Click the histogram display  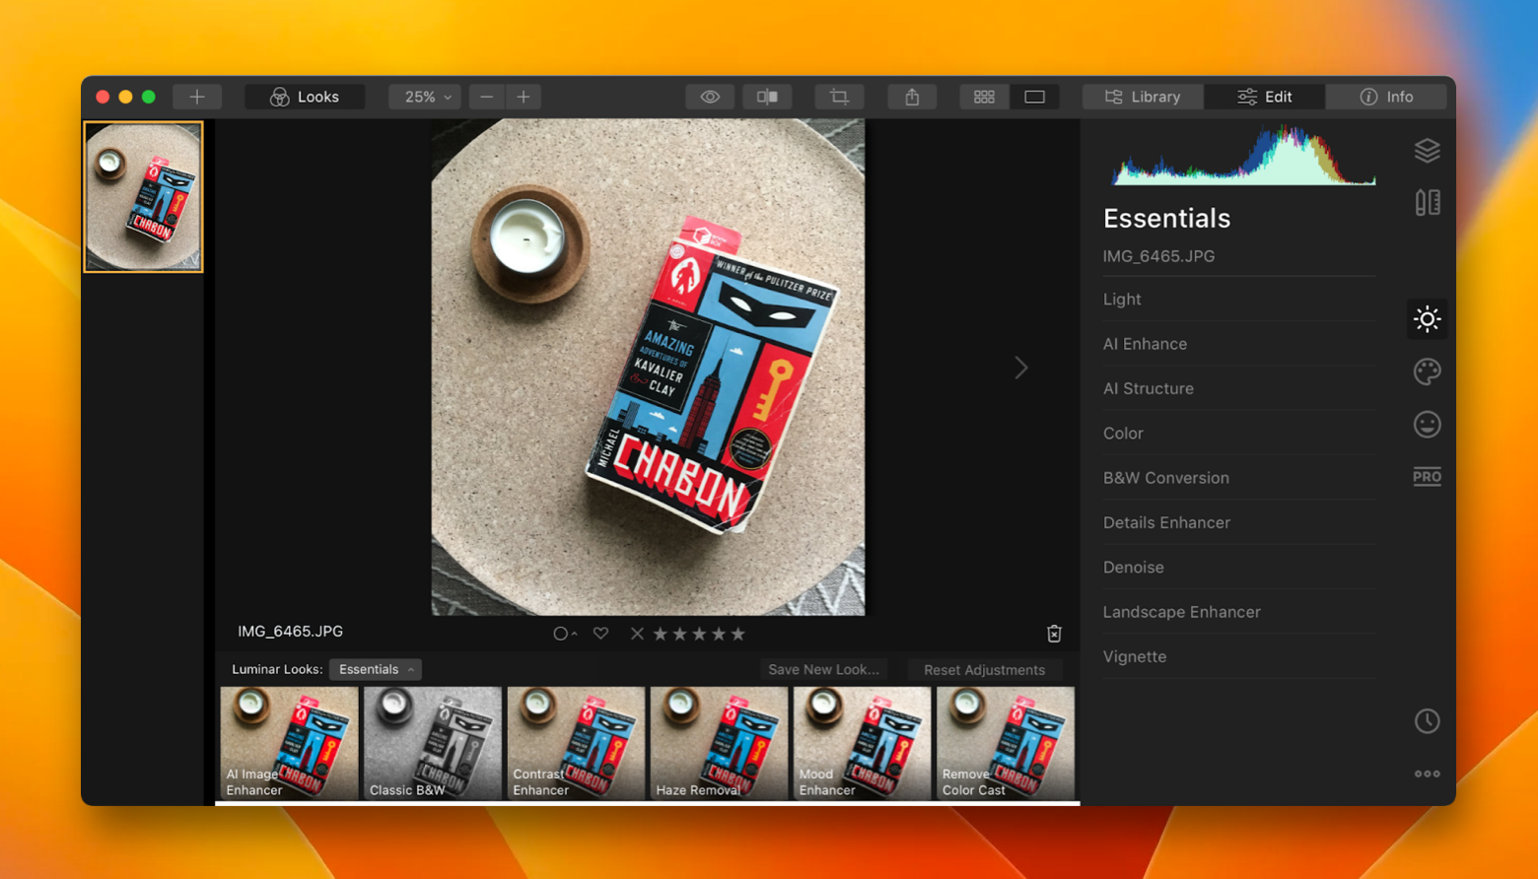[1243, 155]
